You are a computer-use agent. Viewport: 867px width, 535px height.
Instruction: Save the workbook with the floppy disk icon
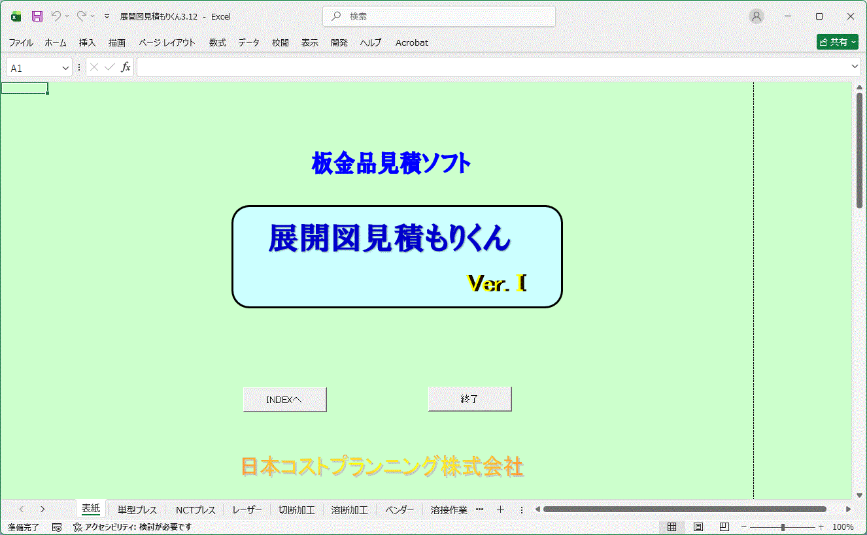click(x=37, y=16)
